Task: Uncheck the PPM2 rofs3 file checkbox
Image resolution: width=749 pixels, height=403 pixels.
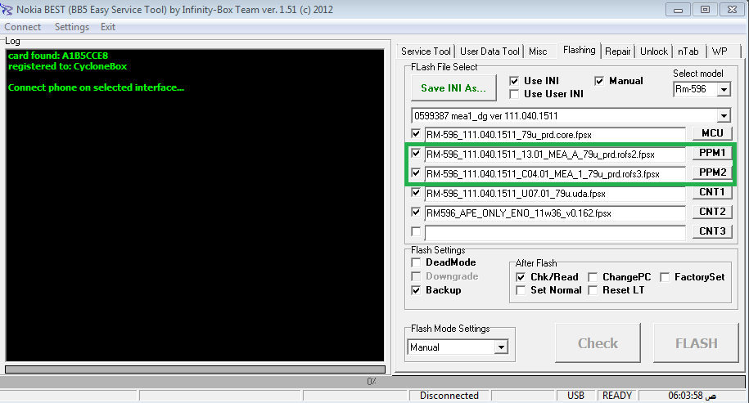Action: [x=416, y=172]
